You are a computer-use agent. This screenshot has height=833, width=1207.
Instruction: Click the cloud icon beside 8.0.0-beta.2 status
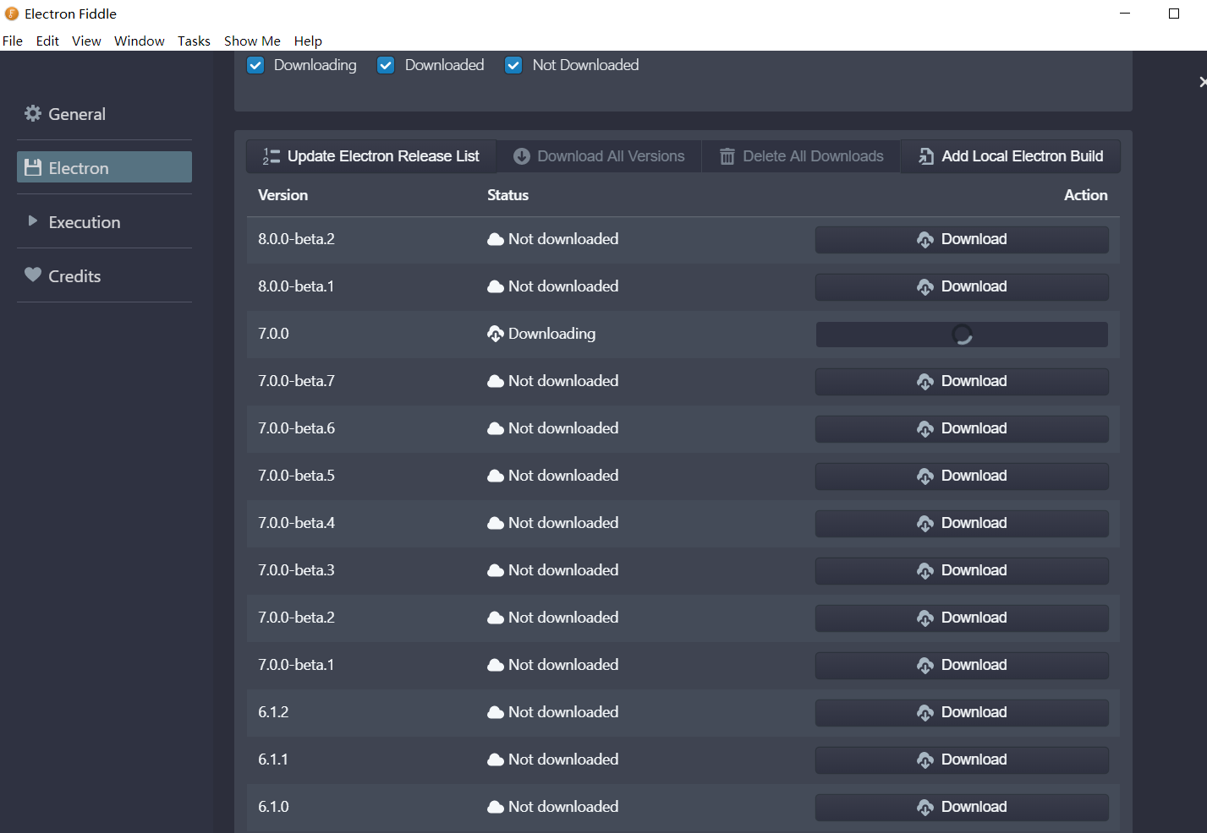[495, 239]
